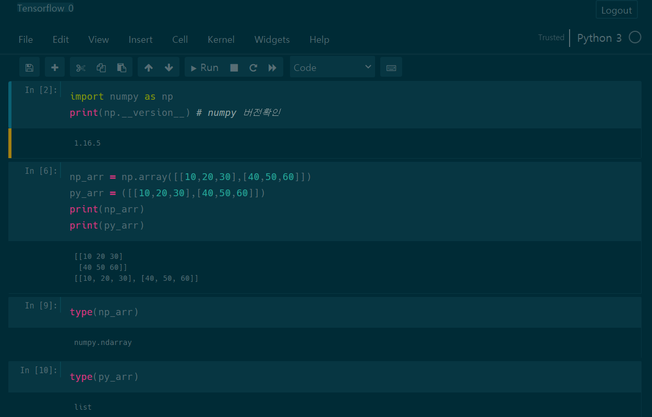Open the Help menu

tap(319, 40)
